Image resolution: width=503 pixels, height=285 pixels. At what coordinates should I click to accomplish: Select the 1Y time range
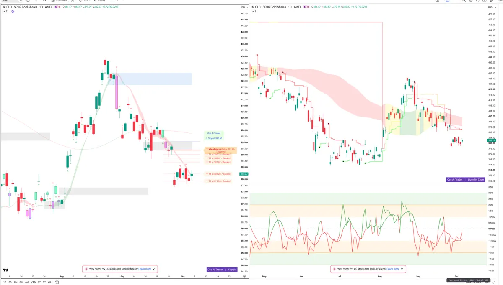point(39,282)
